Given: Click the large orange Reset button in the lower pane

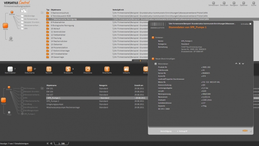Looking at the screenshot, I should click(x=4, y=100).
